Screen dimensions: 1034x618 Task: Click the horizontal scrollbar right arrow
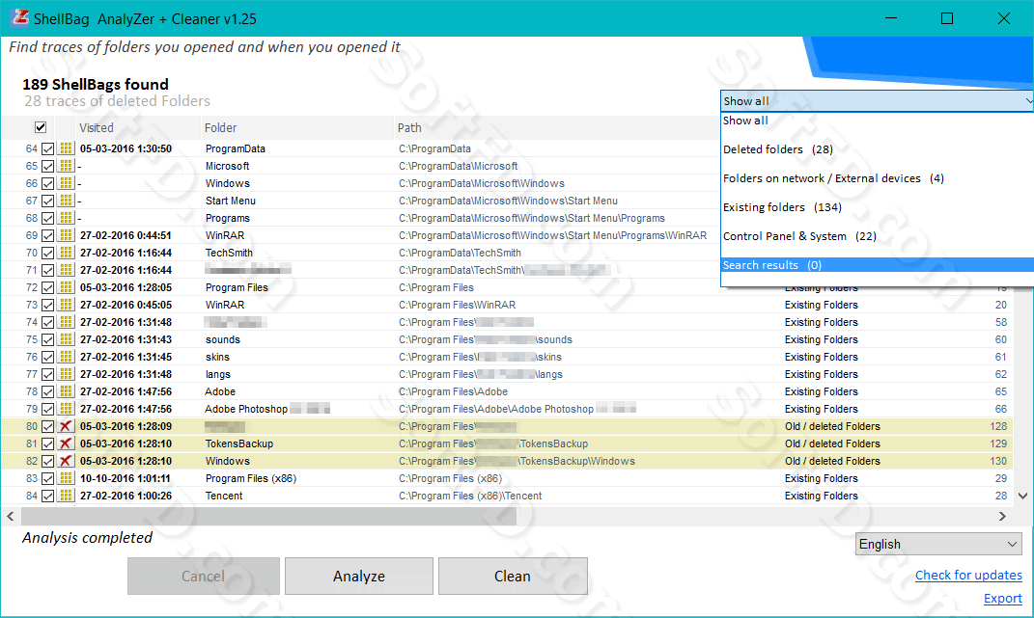(1002, 516)
